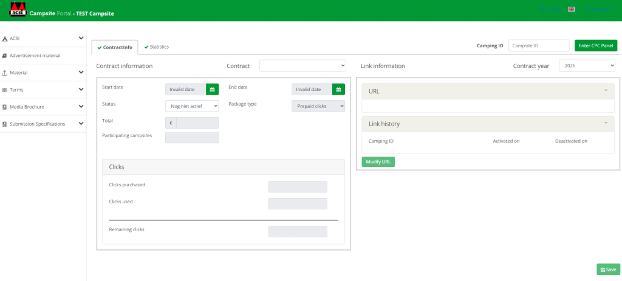Click the Contact headset icon

tap(541, 9)
